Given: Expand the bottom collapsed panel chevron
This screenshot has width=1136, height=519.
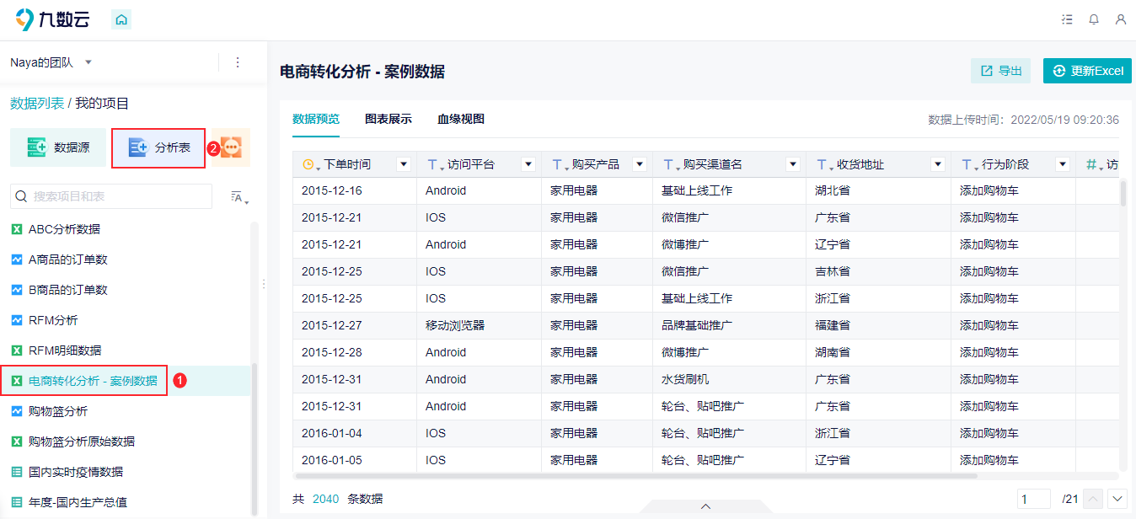Looking at the screenshot, I should (x=706, y=506).
